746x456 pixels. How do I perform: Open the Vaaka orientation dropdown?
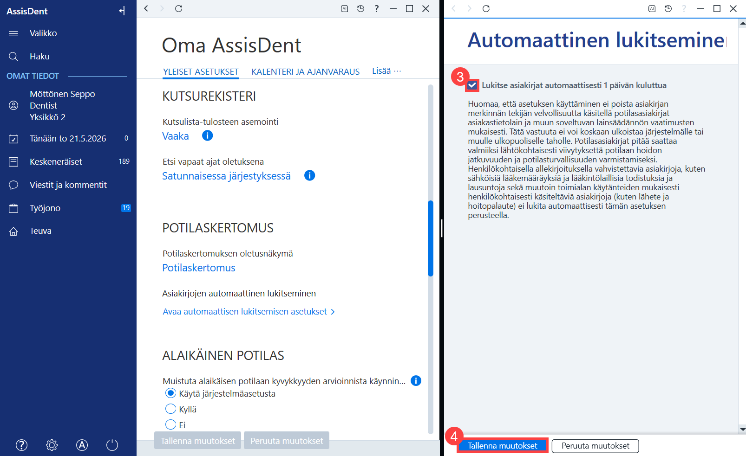coord(176,136)
